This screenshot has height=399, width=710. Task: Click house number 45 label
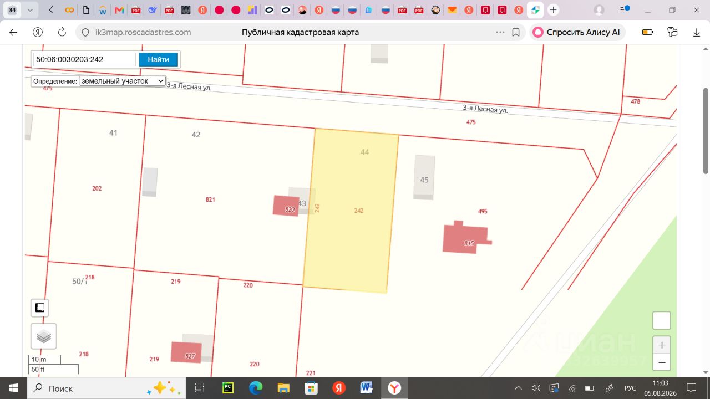click(x=424, y=180)
